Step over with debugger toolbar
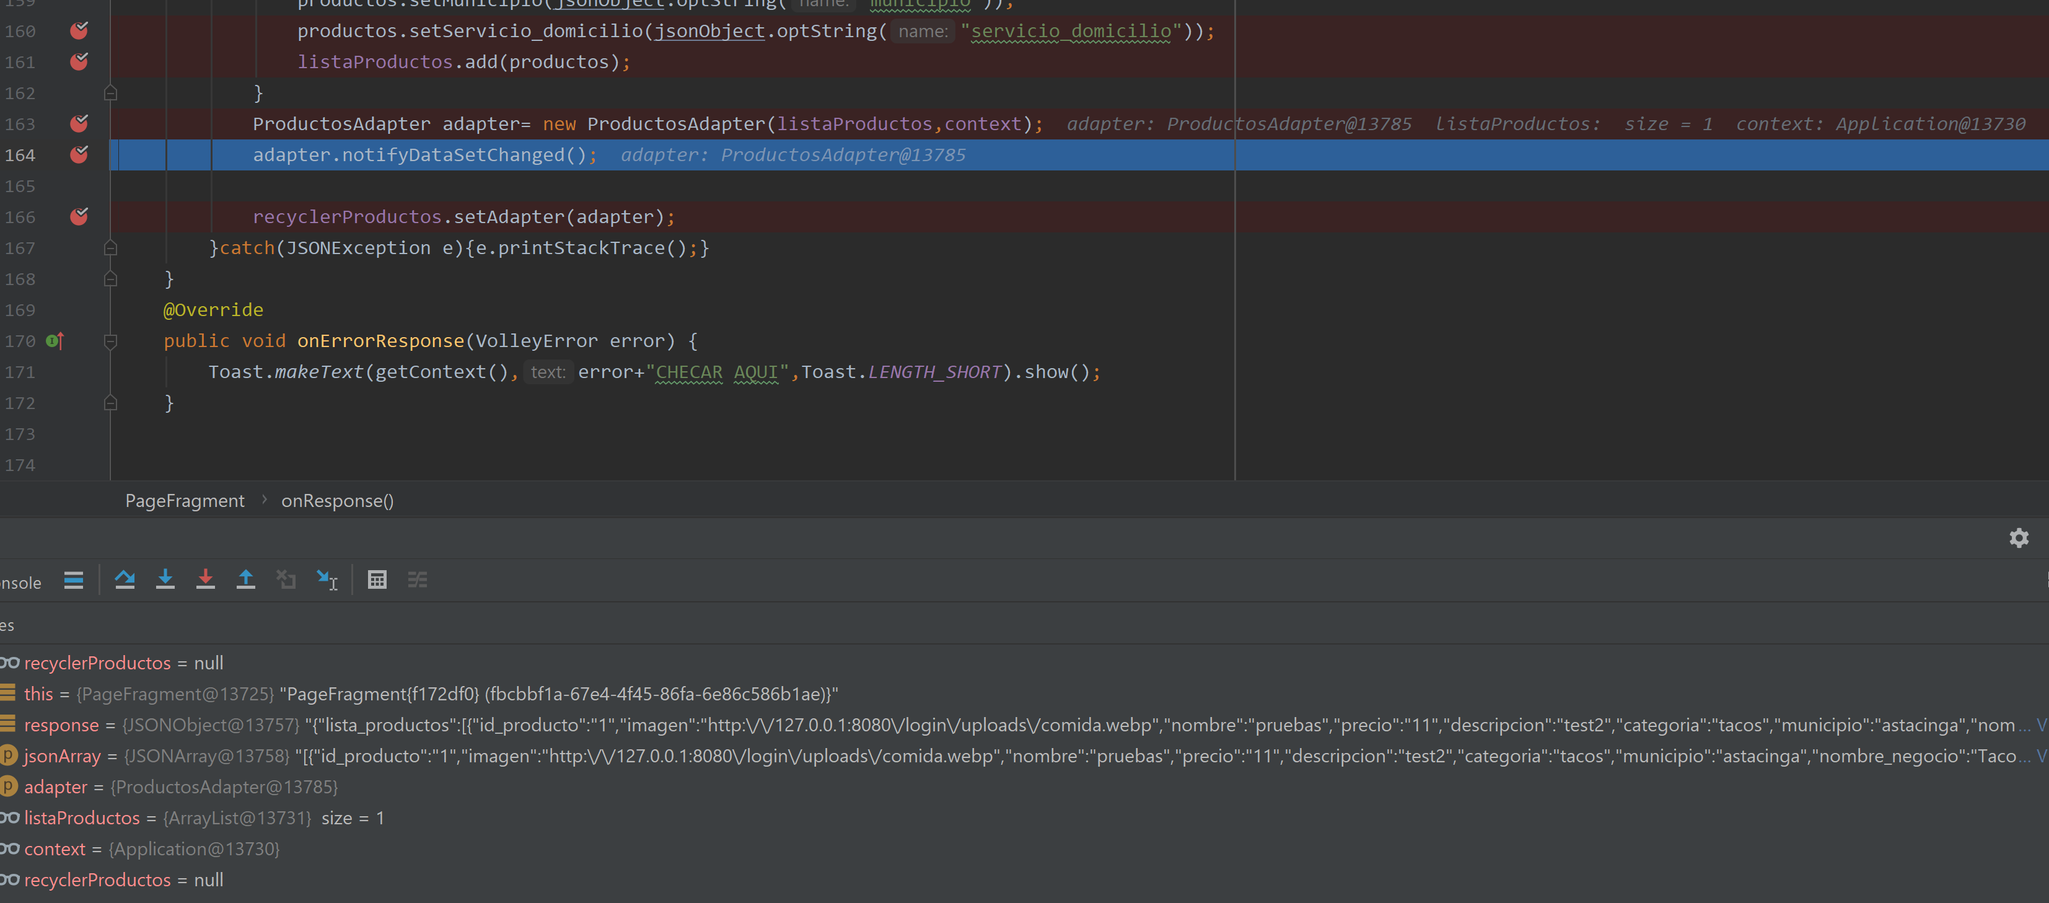The width and height of the screenshot is (2049, 903). coord(125,580)
